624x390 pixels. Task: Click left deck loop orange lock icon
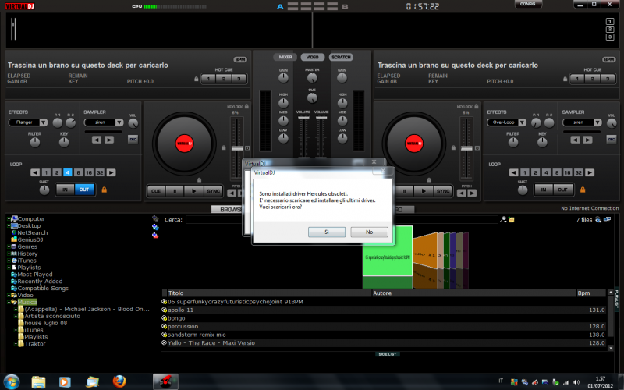coord(105,190)
